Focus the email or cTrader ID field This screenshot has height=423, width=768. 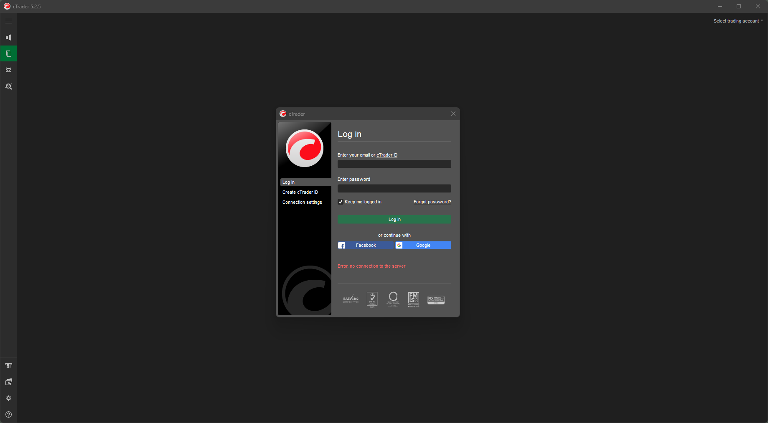pyautogui.click(x=394, y=164)
